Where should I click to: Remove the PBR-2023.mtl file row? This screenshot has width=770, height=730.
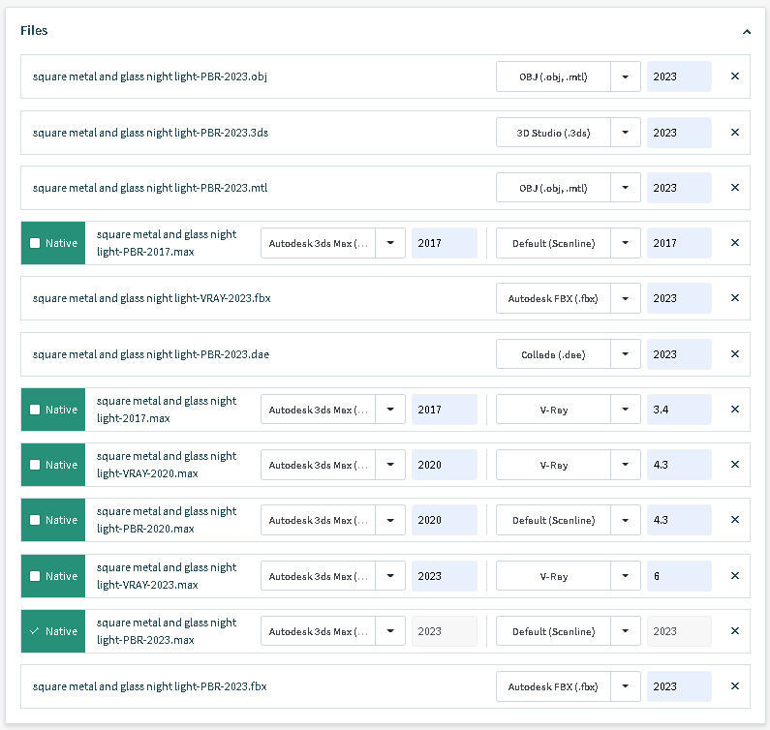(x=734, y=188)
